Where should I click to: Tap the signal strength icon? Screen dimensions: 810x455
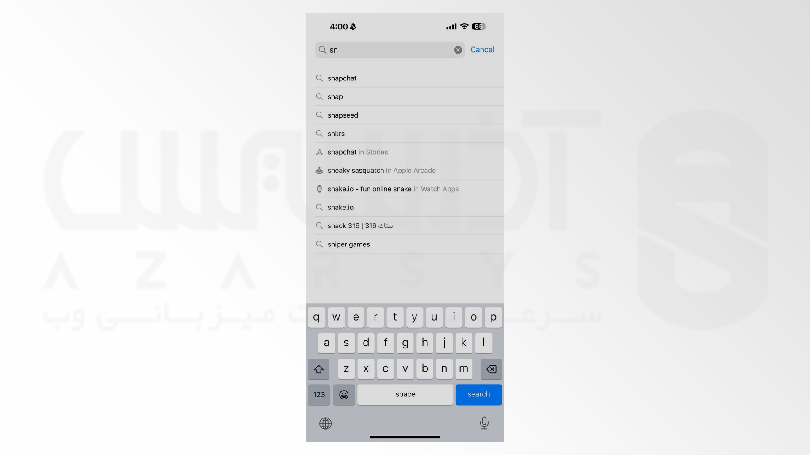451,26
